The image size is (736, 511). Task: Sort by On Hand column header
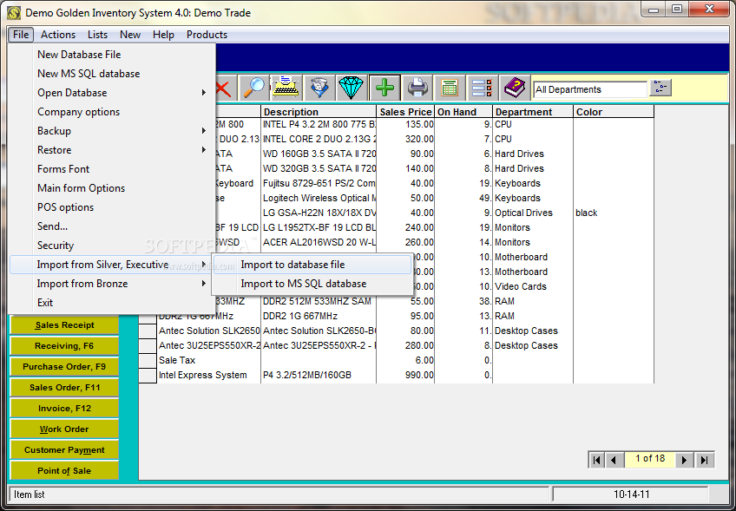pos(463,112)
